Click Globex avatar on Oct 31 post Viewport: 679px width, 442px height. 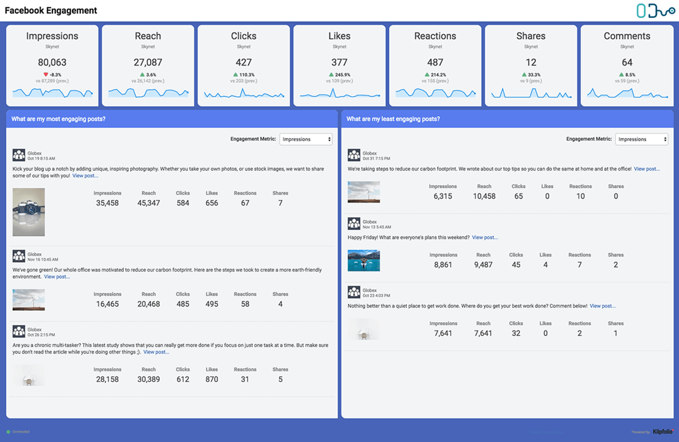coord(354,155)
